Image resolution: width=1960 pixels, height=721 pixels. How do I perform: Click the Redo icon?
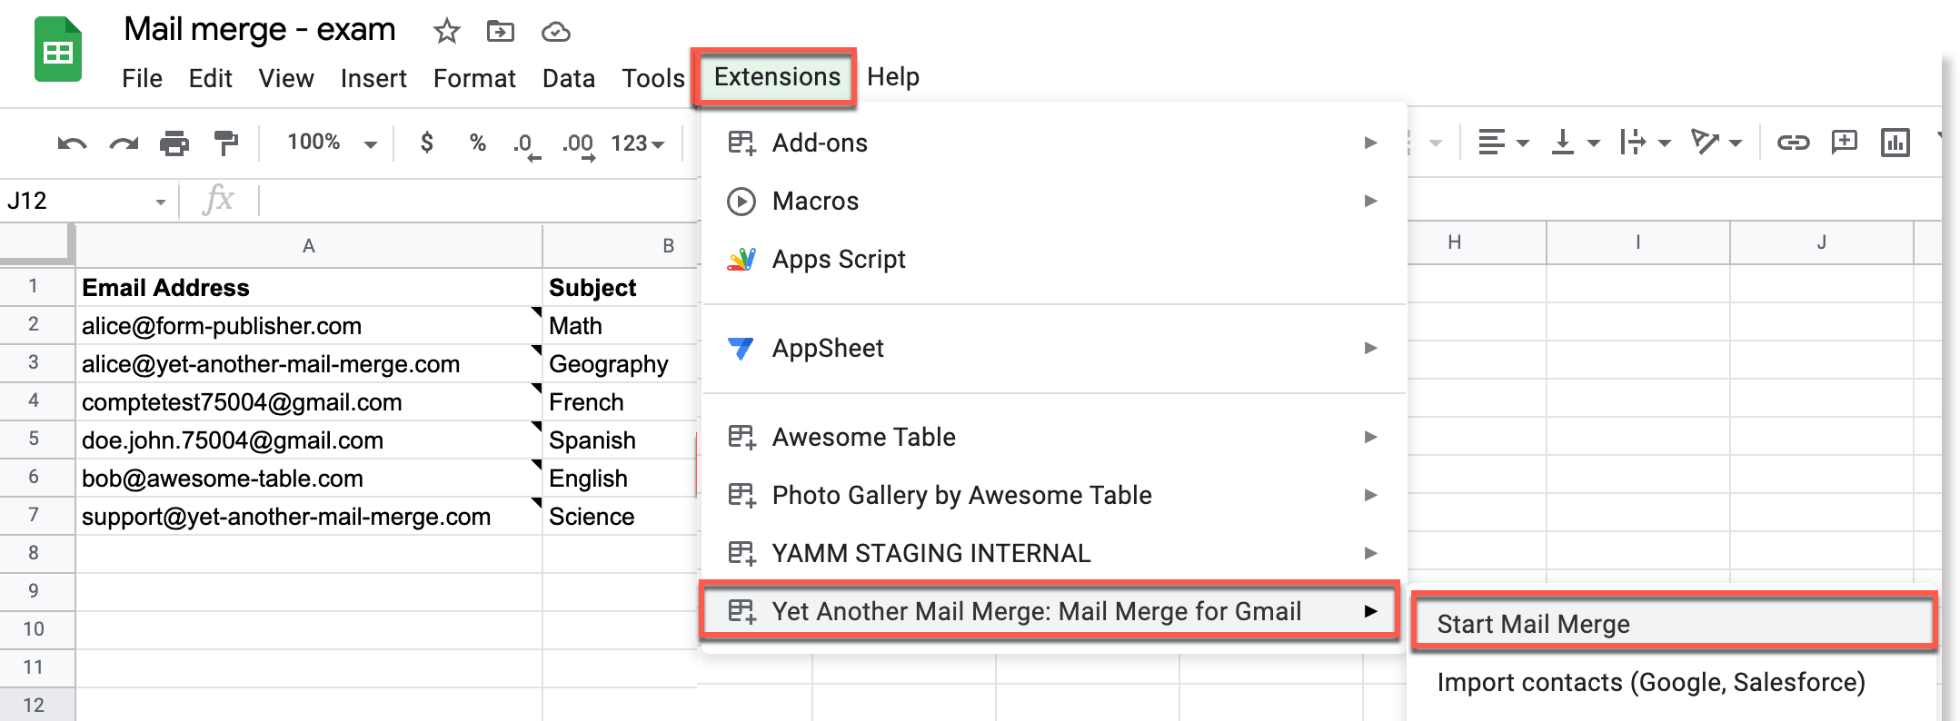click(x=124, y=143)
